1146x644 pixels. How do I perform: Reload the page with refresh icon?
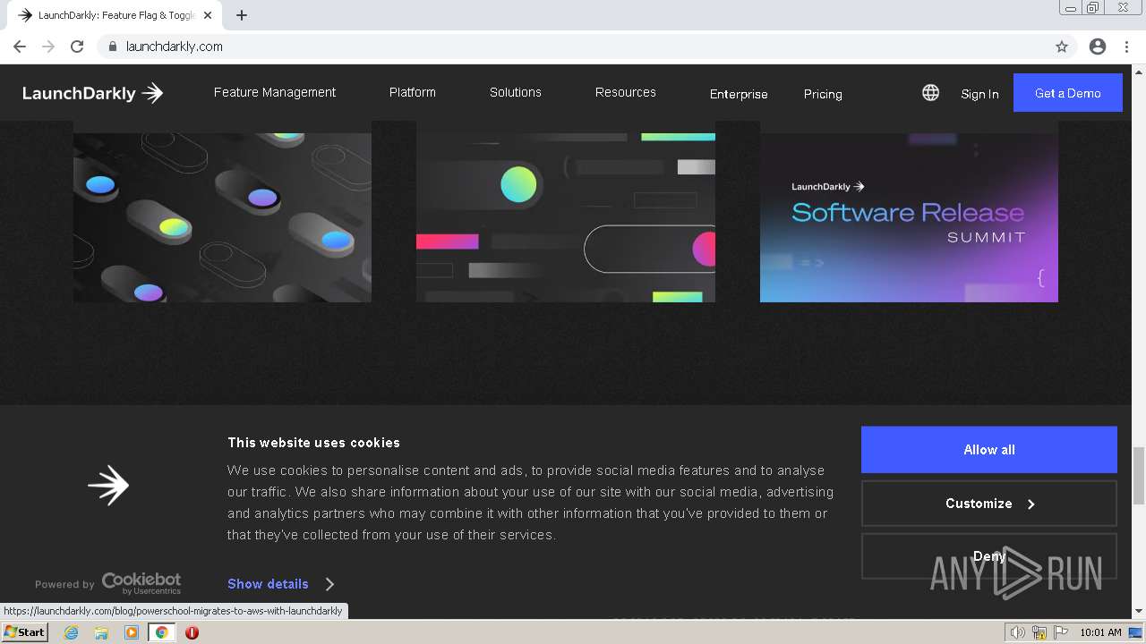pos(77,47)
